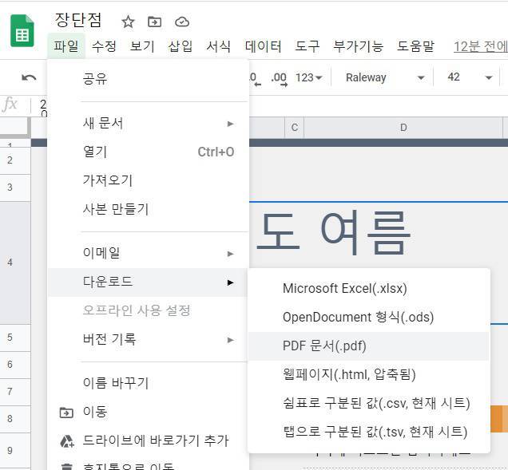Select row 4 header

tap(15, 263)
